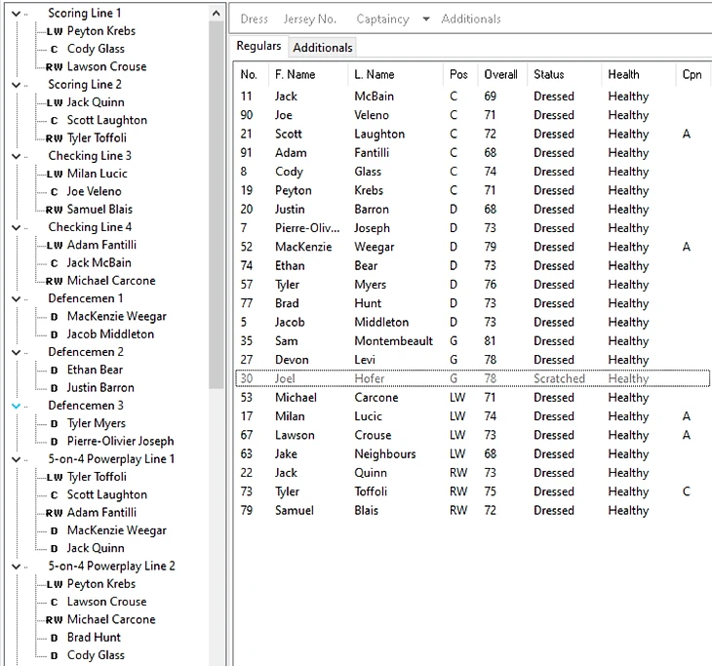Select Samuel Blais in Checking Line 3
This screenshot has width=712, height=666.
(x=99, y=210)
